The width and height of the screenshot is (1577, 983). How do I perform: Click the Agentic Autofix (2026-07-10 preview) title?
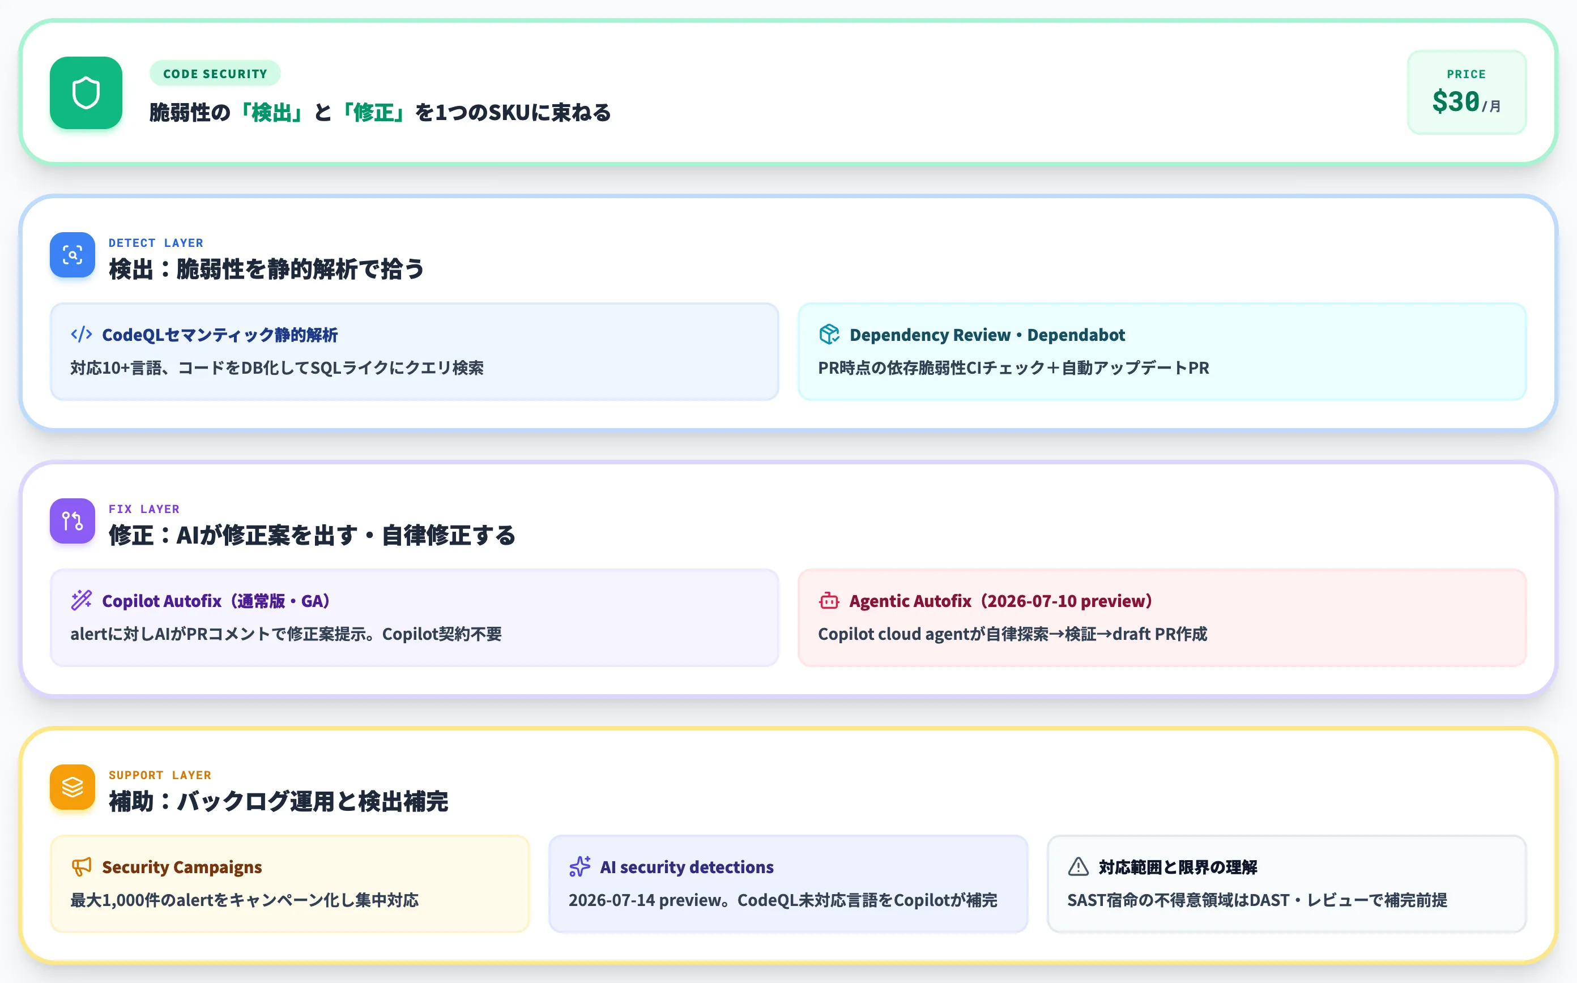pos(1001,601)
